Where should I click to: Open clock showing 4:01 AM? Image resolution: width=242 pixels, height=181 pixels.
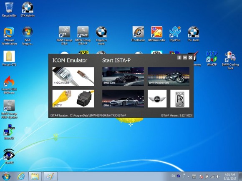pos(230,176)
